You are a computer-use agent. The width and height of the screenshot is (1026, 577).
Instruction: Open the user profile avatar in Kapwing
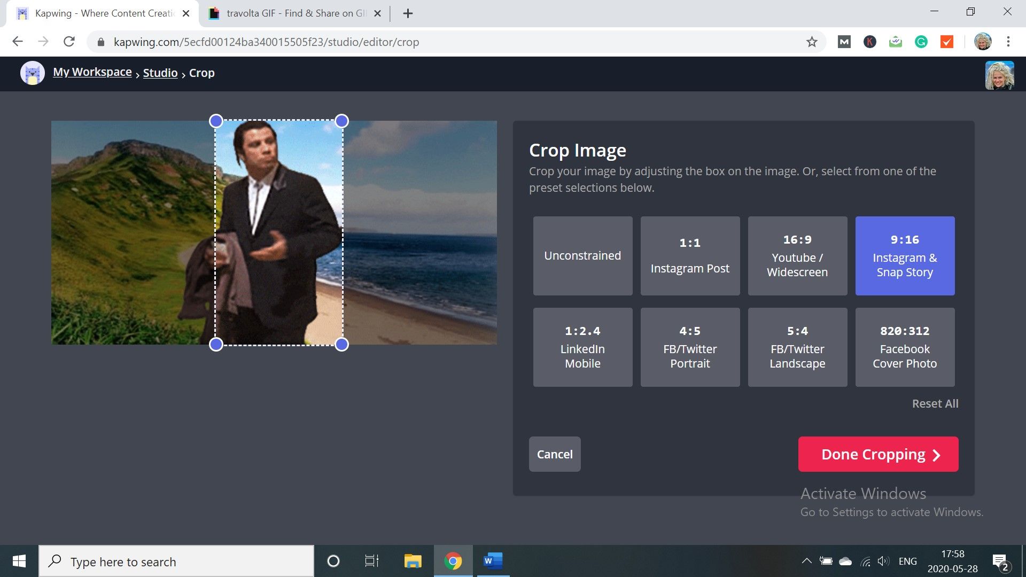tap(999, 75)
